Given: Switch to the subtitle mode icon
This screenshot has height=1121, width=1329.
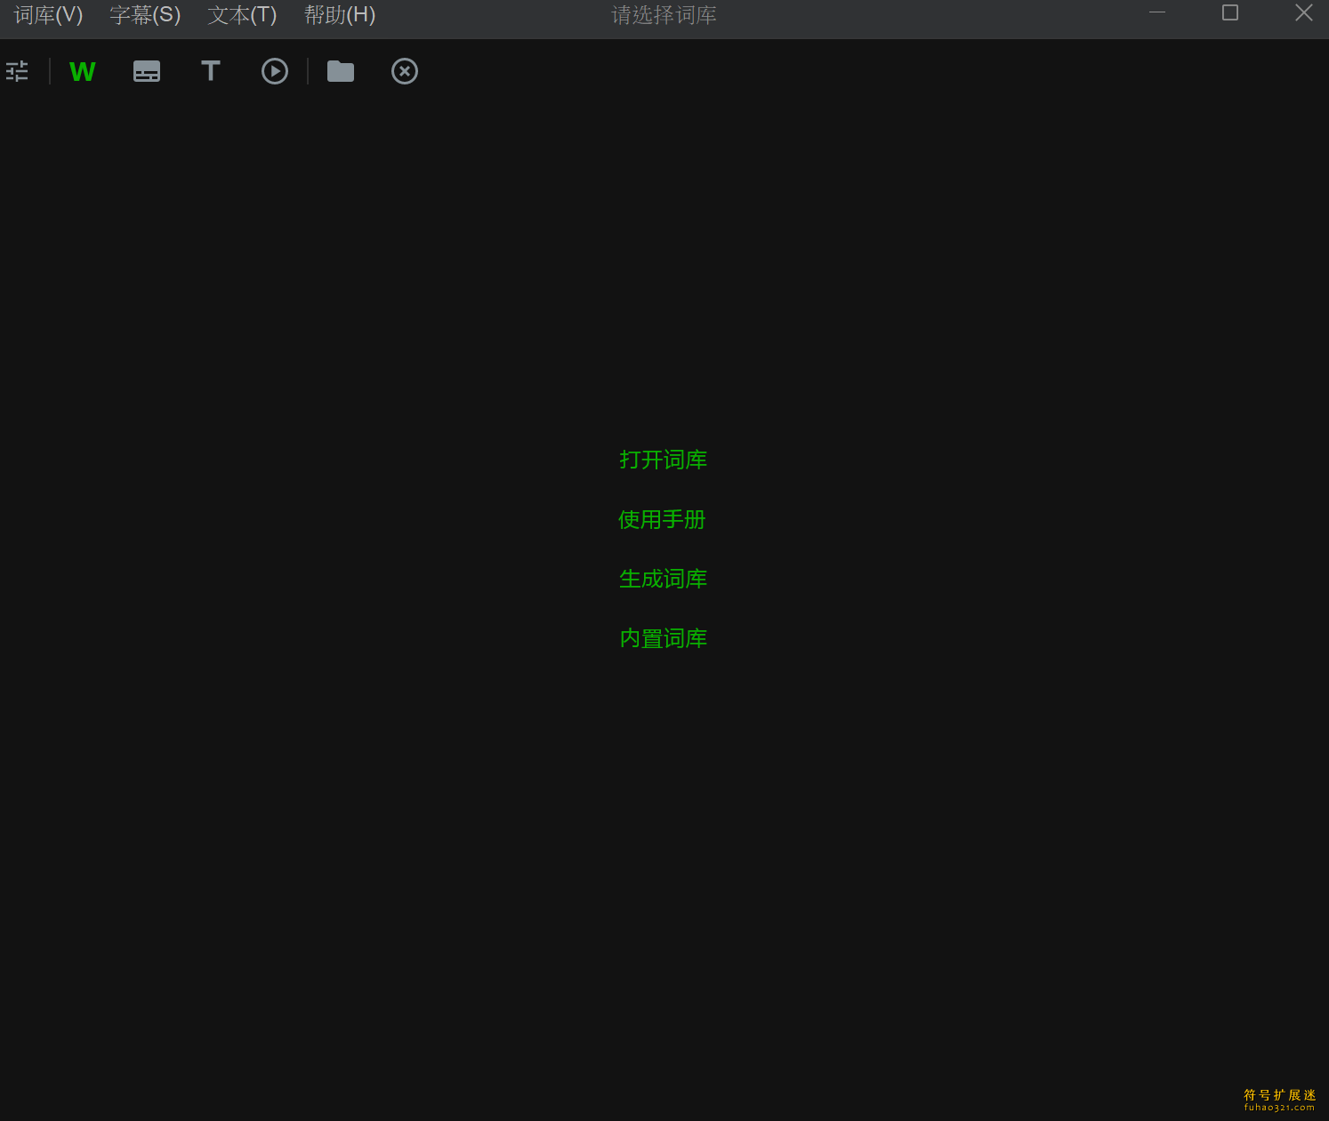Looking at the screenshot, I should (147, 71).
